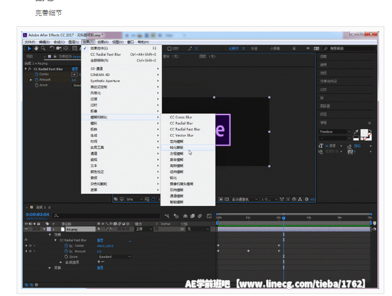
Task: Enable motion blur icon in timeline
Action: pos(200,215)
